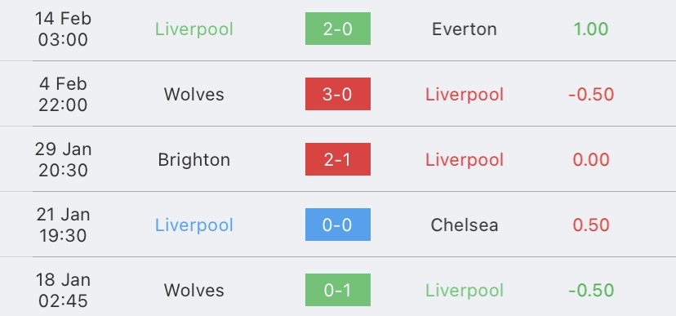Select Everton team name
The width and height of the screenshot is (676, 316).
465,29
